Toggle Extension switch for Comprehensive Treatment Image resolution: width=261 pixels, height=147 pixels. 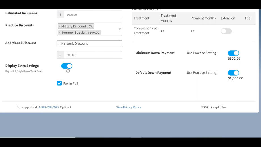point(226,31)
